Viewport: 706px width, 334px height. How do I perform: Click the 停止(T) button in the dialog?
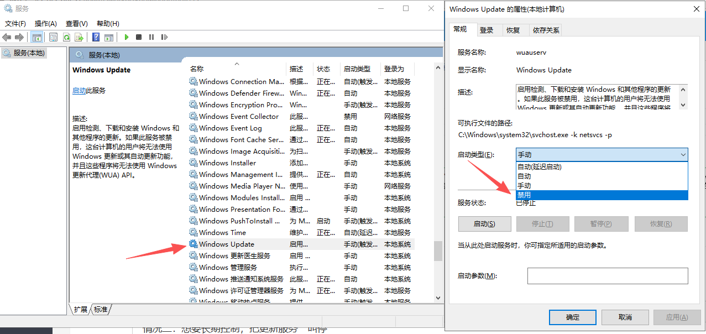coord(542,224)
